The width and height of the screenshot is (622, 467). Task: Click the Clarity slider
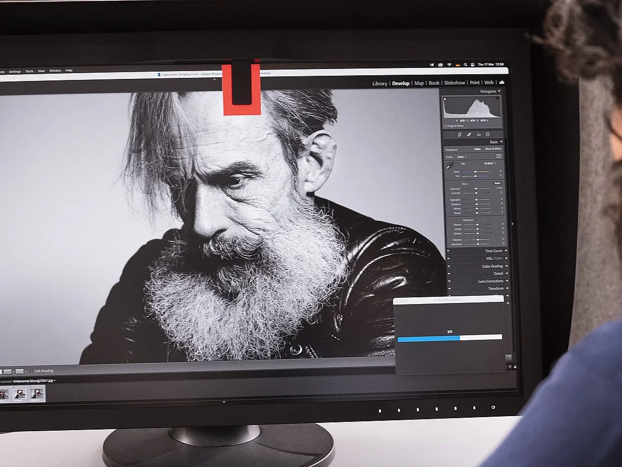pyautogui.click(x=477, y=229)
